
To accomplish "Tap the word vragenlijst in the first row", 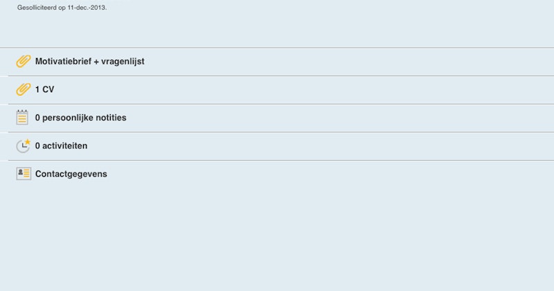I will click(x=123, y=62).
